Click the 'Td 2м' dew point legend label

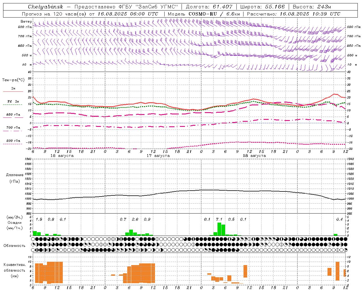13,101
